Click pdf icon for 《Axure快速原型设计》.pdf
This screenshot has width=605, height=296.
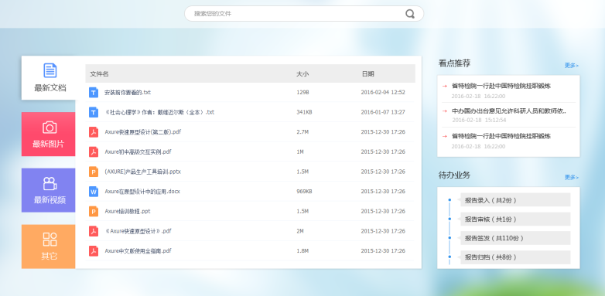[94, 231]
